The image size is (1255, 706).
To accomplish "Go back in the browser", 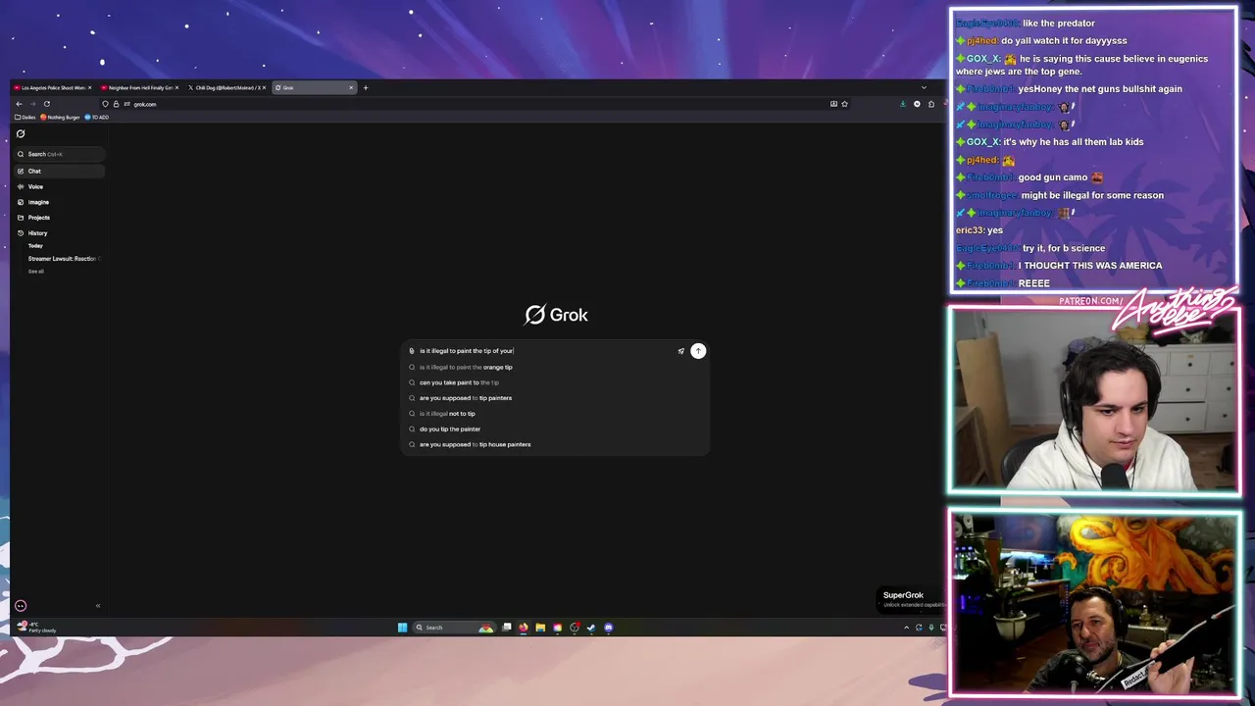I will 19,104.
